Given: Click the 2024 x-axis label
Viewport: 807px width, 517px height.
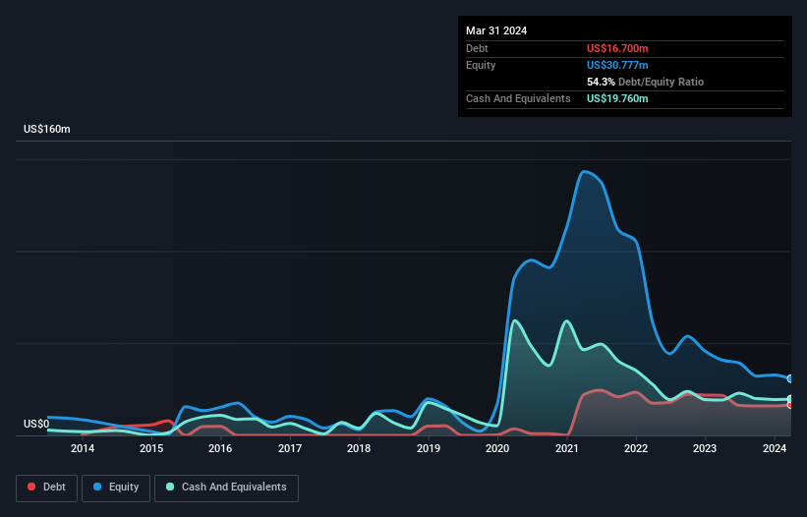Looking at the screenshot, I should [774, 448].
